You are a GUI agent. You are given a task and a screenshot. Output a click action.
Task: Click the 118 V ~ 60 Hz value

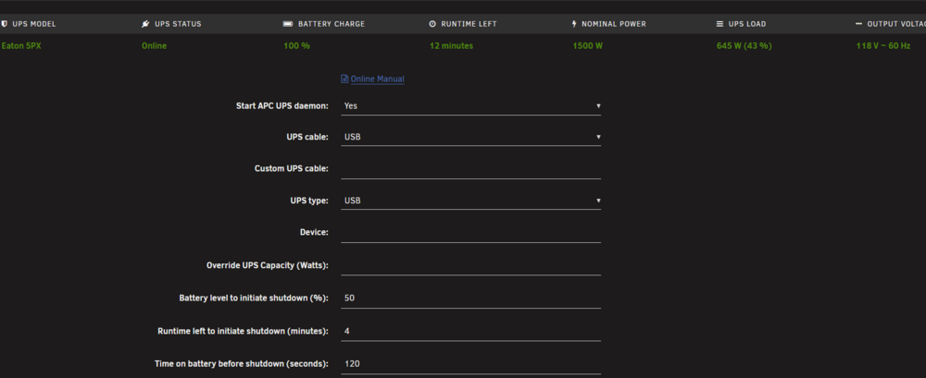coord(883,46)
